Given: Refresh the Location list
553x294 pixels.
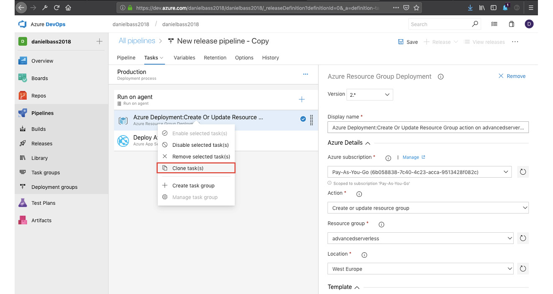Looking at the screenshot, I should coord(523,269).
